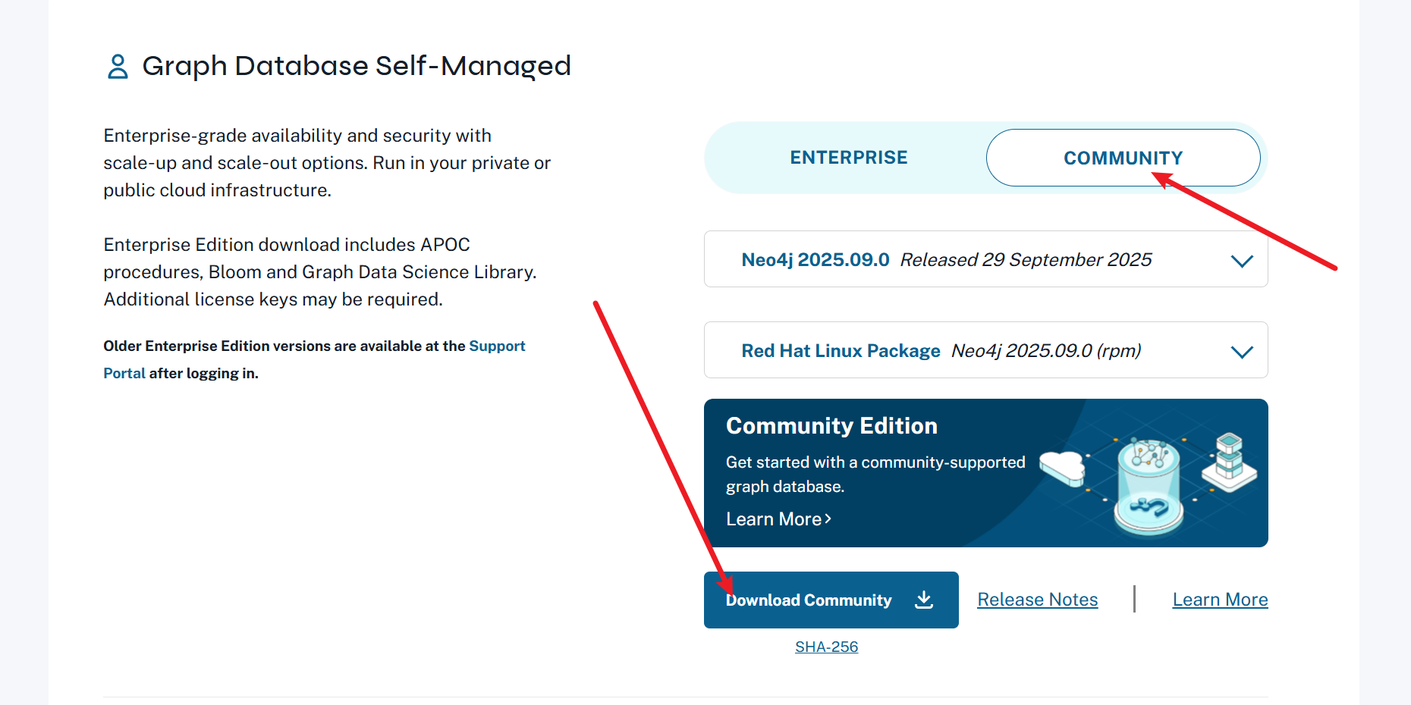1411x705 pixels.
Task: Open the SHA-256 checksum link
Action: (826, 647)
